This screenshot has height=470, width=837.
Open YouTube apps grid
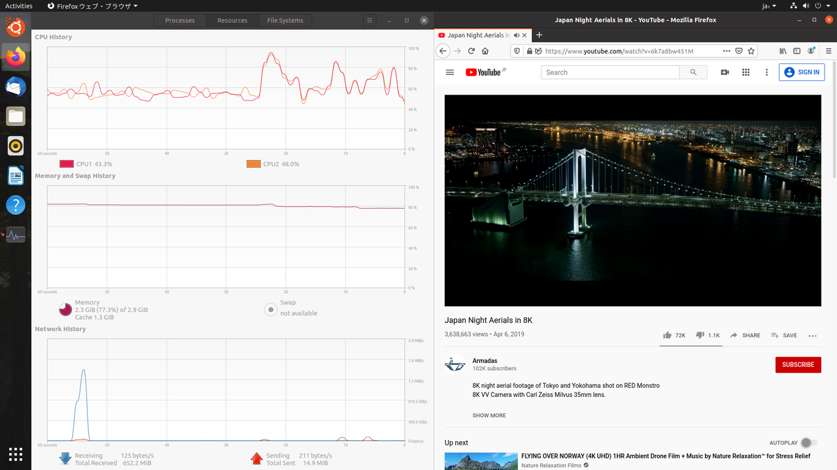pos(745,72)
